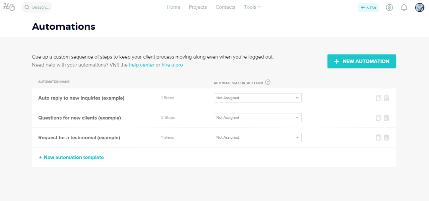Screen dimensions: 429x201
Task: Duplicate the Auto reply to new inquiries automation
Action: click(378, 98)
